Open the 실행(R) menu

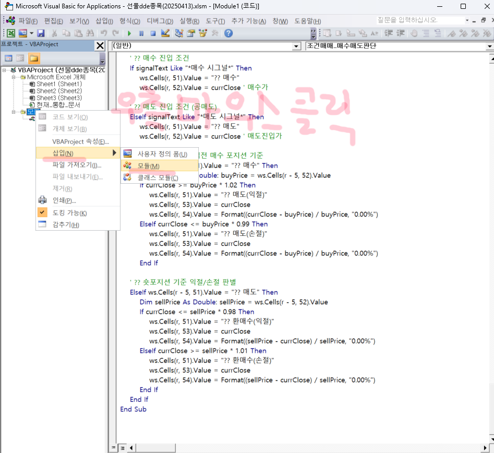click(x=189, y=21)
